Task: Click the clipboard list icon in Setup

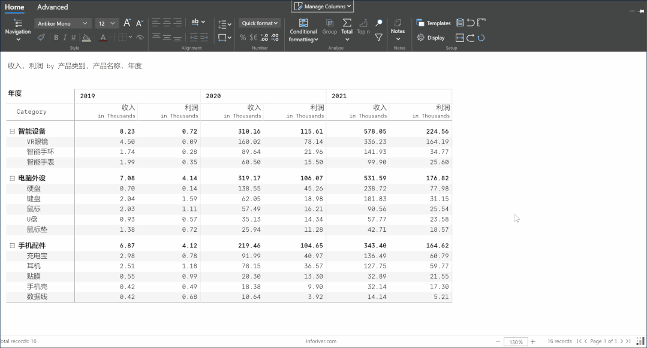Action: coord(460,23)
